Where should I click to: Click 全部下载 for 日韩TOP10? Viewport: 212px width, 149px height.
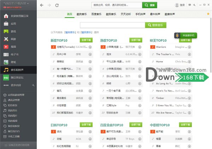click(x=86, y=125)
